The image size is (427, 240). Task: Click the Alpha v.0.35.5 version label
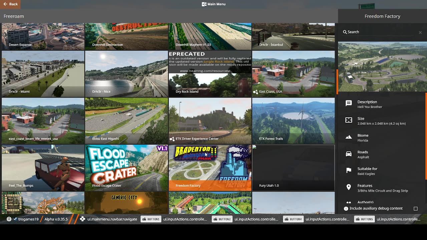pos(56,219)
